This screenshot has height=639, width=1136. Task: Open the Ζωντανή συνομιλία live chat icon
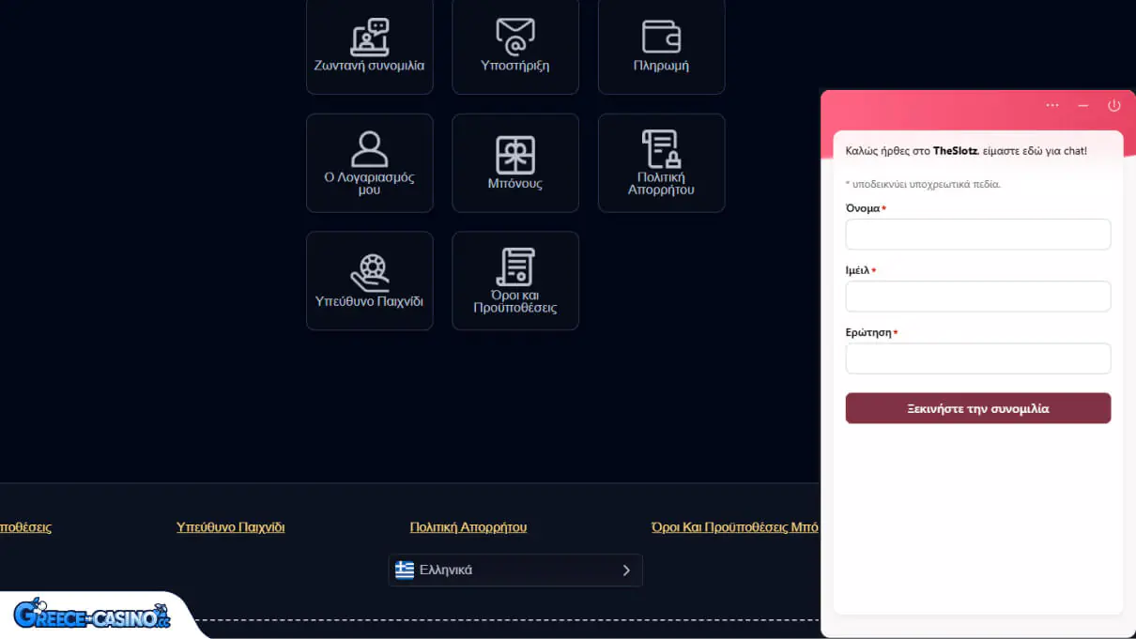369,38
